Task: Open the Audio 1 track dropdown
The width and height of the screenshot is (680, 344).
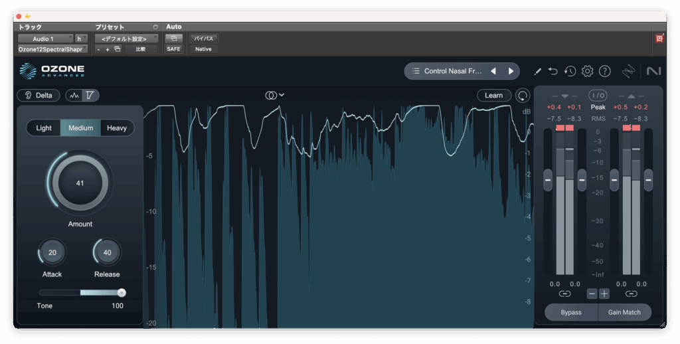Action: coord(45,39)
